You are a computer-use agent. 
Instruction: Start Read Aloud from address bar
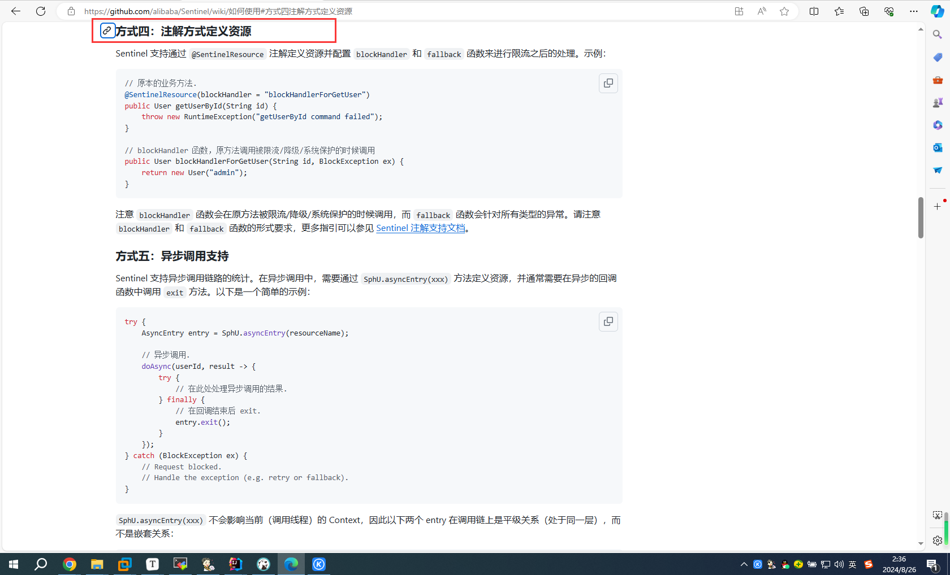click(762, 11)
